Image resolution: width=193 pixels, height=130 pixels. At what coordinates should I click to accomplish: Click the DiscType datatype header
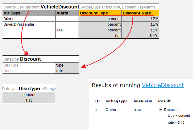(x=30, y=89)
